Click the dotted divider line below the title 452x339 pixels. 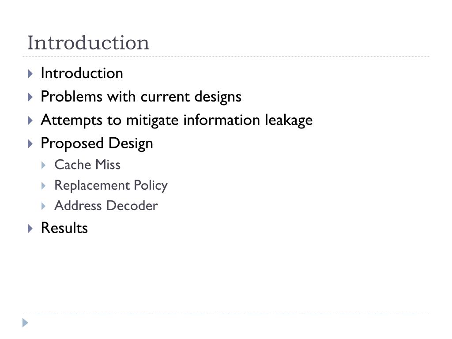pos(226,56)
